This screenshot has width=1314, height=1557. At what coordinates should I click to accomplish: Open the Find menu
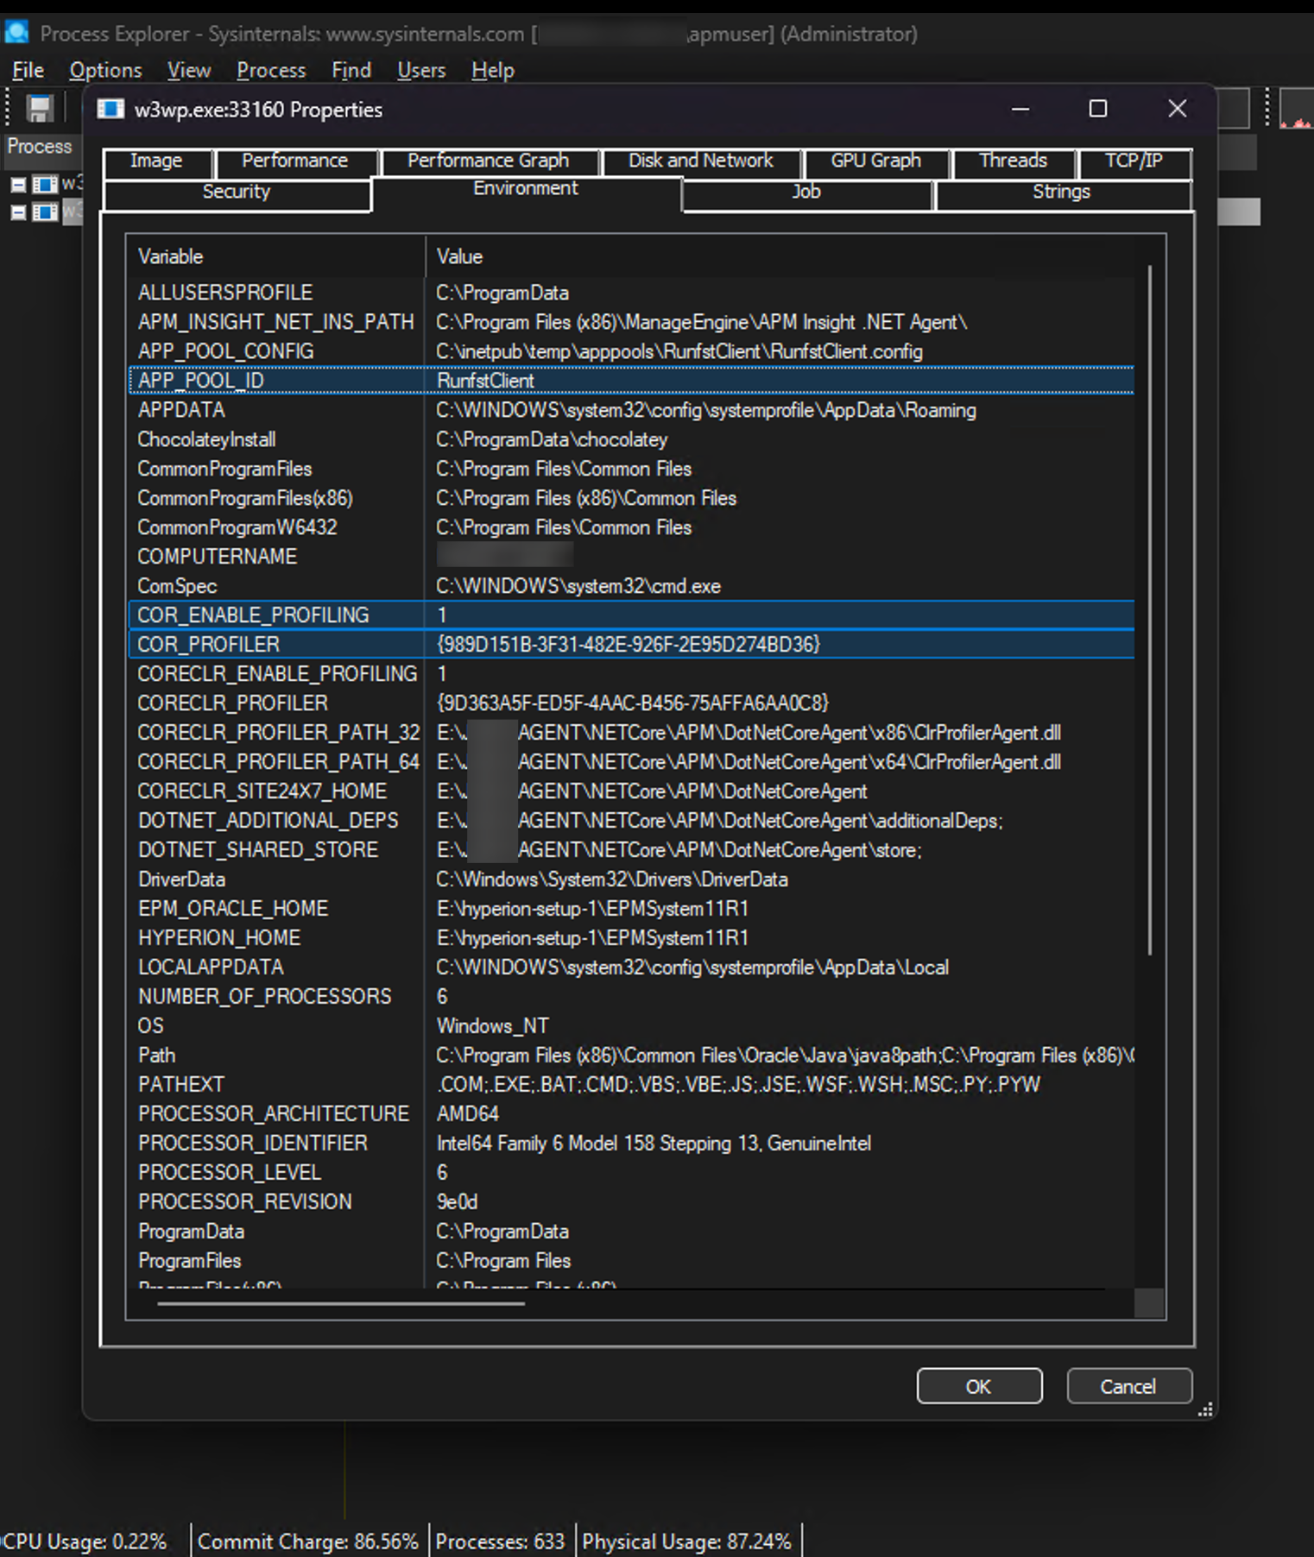coord(351,71)
